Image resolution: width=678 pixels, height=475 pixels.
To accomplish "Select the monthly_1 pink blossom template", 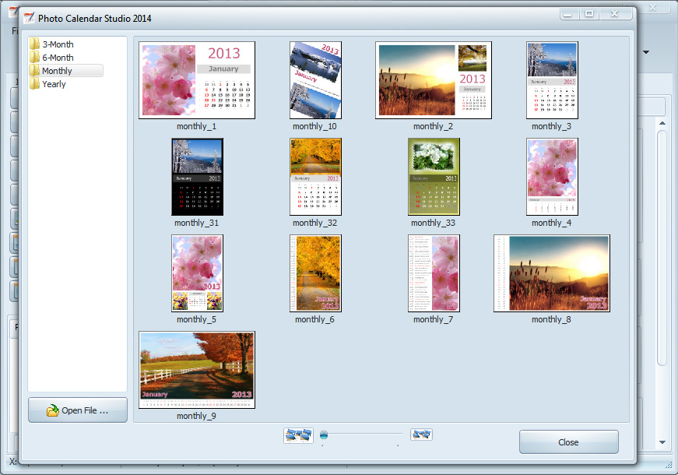I will 196,80.
